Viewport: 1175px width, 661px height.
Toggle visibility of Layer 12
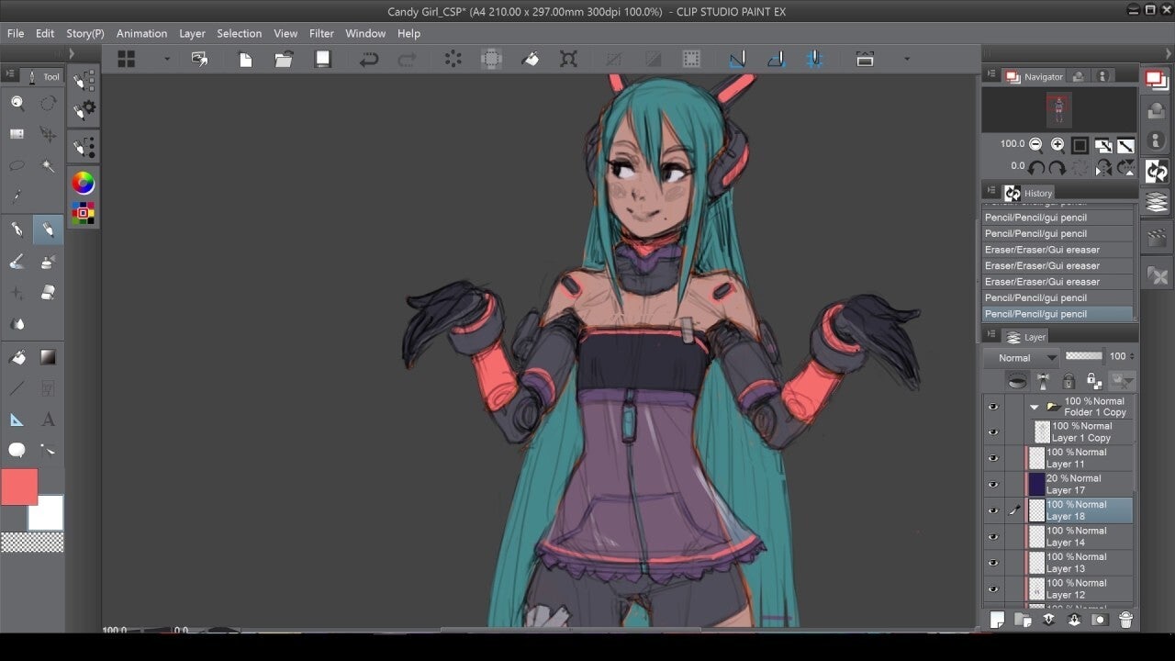point(992,588)
